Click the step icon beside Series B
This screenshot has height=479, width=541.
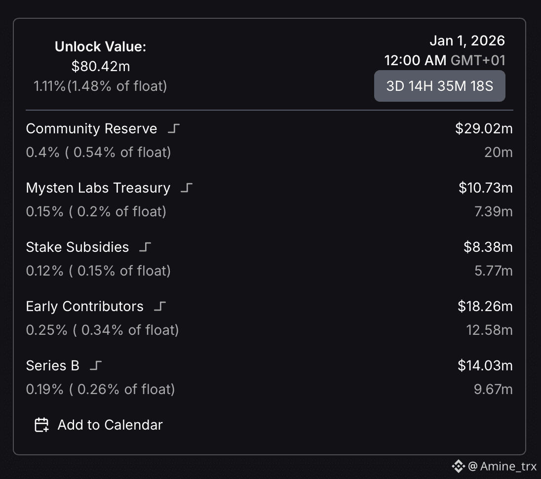[x=96, y=366]
